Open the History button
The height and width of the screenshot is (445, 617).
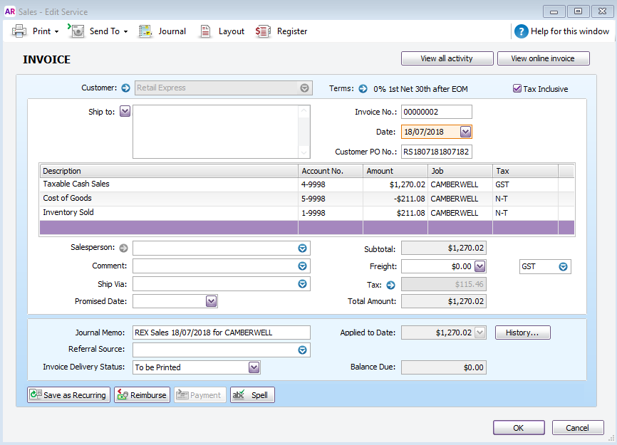pyautogui.click(x=522, y=333)
